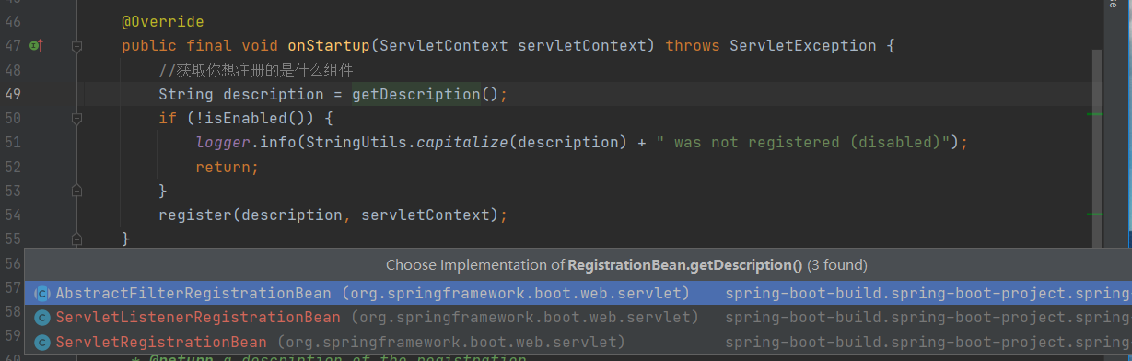Click the '(3 found)' count in the popup header
1132x361 pixels.
pyautogui.click(x=838, y=265)
